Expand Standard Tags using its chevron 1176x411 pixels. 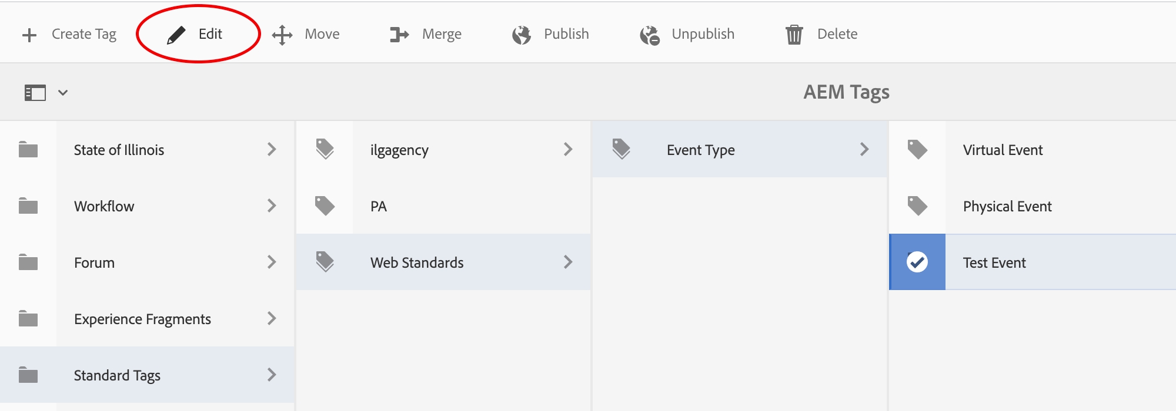click(x=272, y=375)
